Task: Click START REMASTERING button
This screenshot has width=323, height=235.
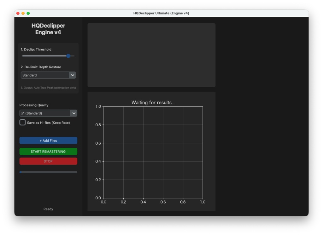Action: pos(48,152)
